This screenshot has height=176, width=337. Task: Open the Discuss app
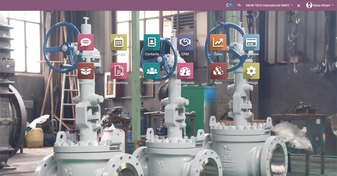coord(86,42)
